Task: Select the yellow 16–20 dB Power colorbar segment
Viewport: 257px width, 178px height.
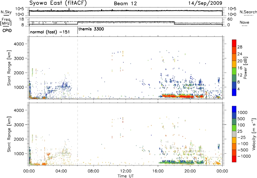Action: [x=234, y=64]
